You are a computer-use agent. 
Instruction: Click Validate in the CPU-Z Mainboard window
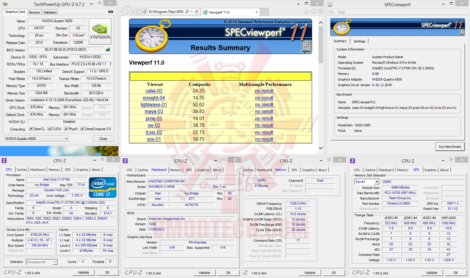pos(204,273)
